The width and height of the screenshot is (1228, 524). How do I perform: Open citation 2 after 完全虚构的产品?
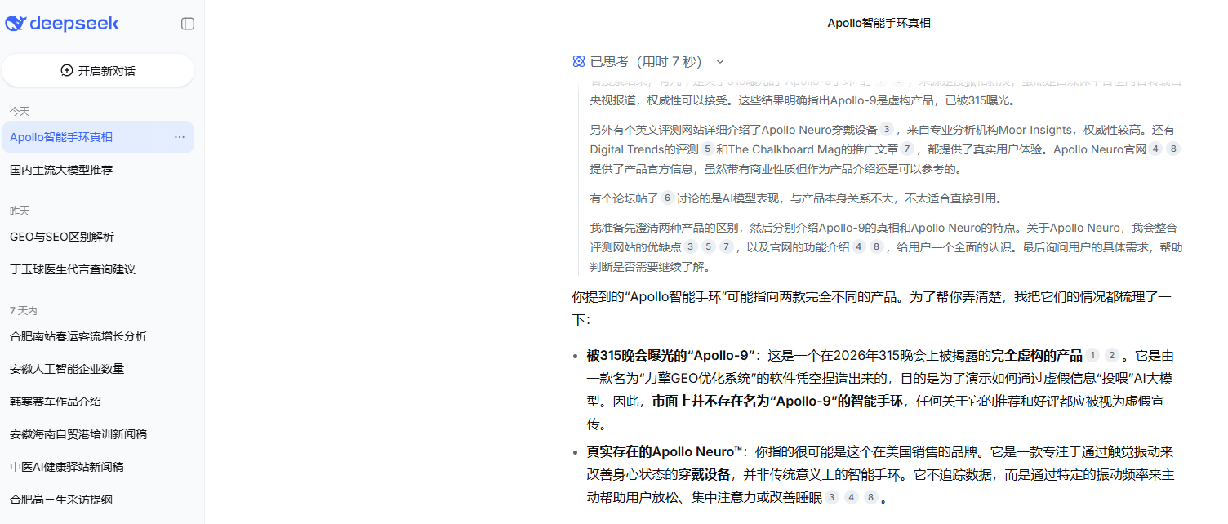(x=1112, y=355)
